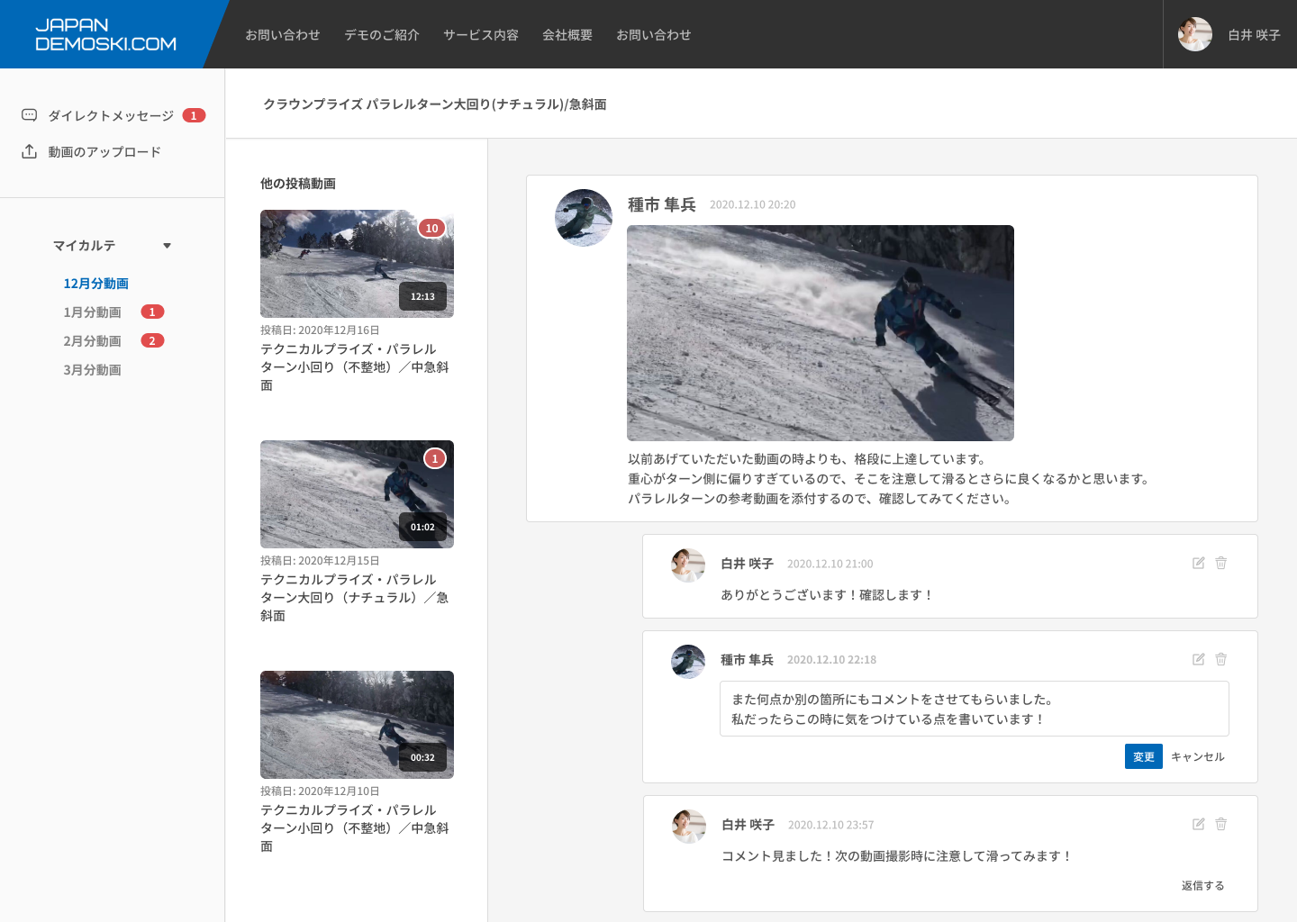The image size is (1297, 922).
Task: Click the edit icon on the 23:57 comment
Action: (x=1198, y=824)
